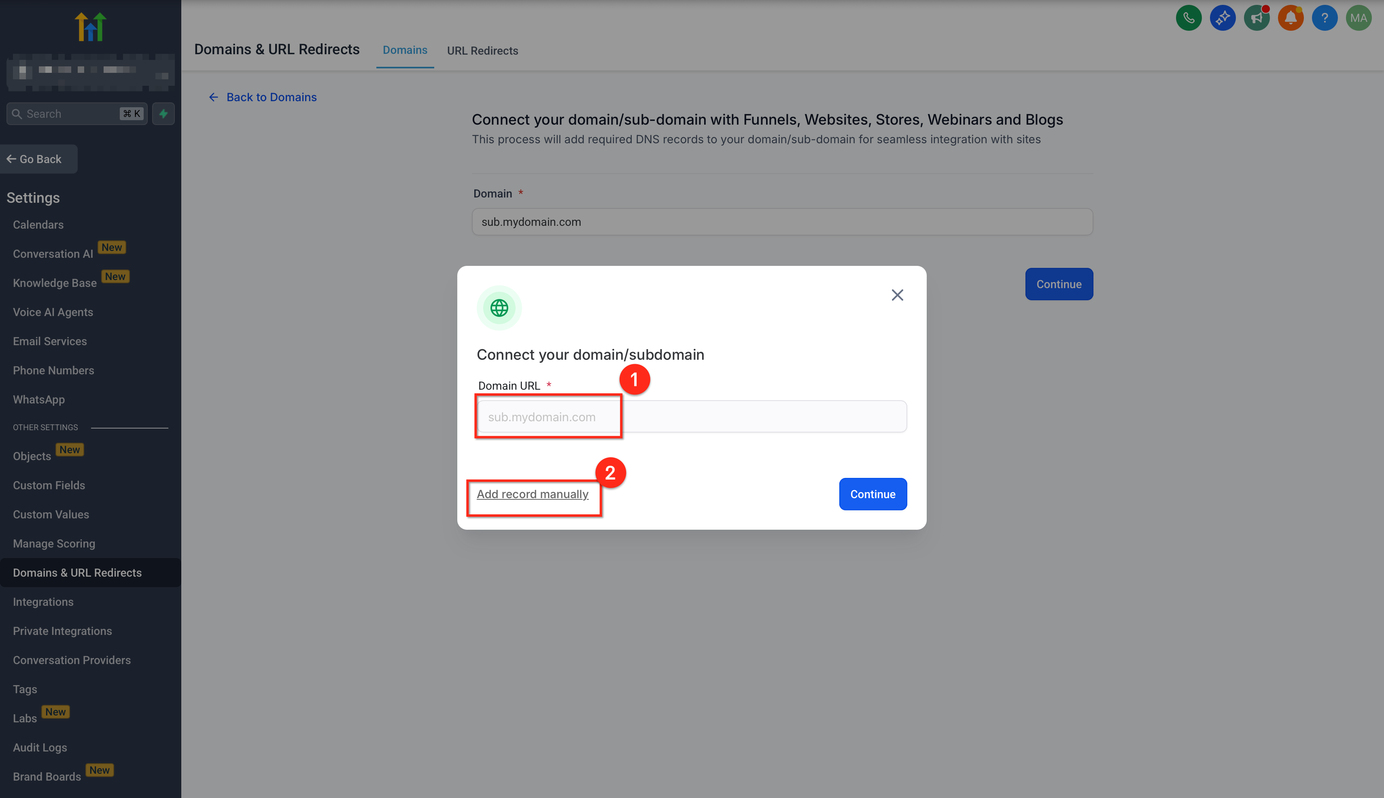
Task: Click the green lightning quick actions icon
Action: click(x=163, y=113)
